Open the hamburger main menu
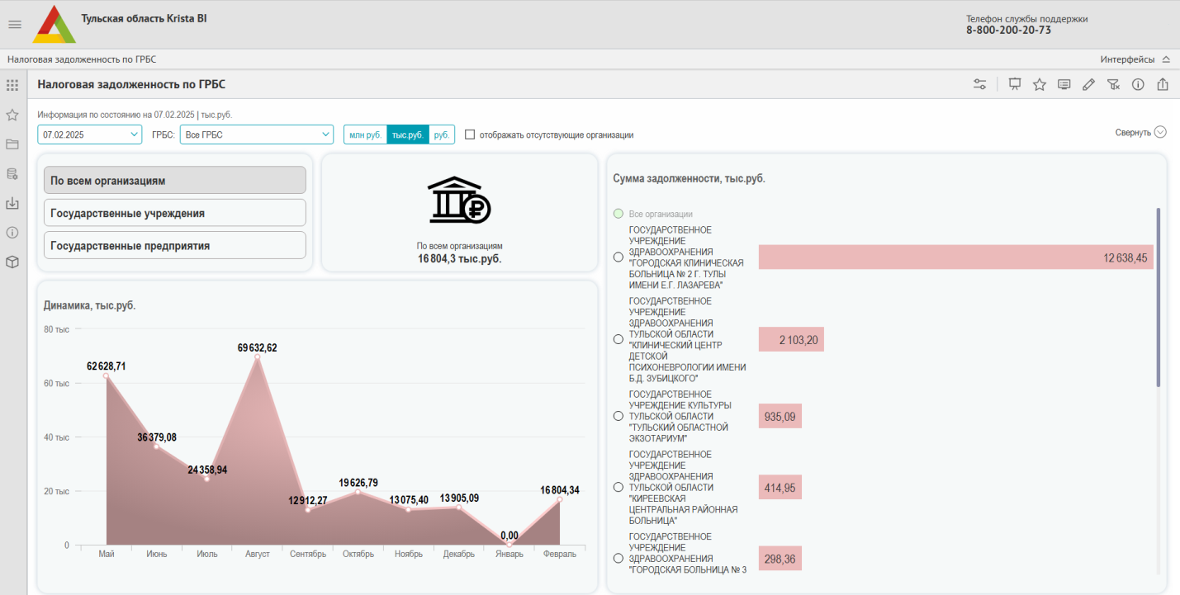 point(14,24)
